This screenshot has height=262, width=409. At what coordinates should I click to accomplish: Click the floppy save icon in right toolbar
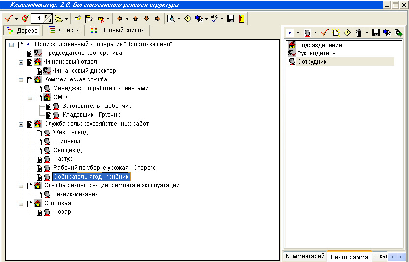[x=376, y=33]
